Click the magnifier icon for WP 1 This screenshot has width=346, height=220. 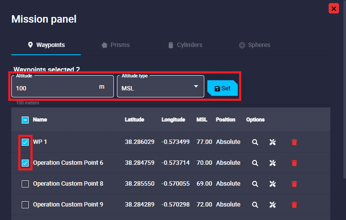tap(255, 142)
